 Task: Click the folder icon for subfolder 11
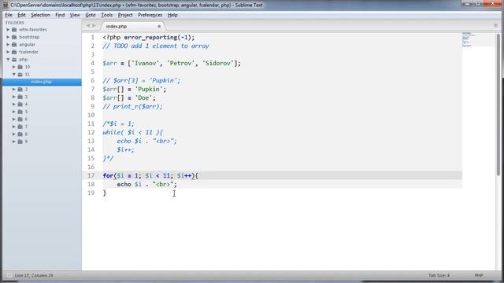(20, 75)
